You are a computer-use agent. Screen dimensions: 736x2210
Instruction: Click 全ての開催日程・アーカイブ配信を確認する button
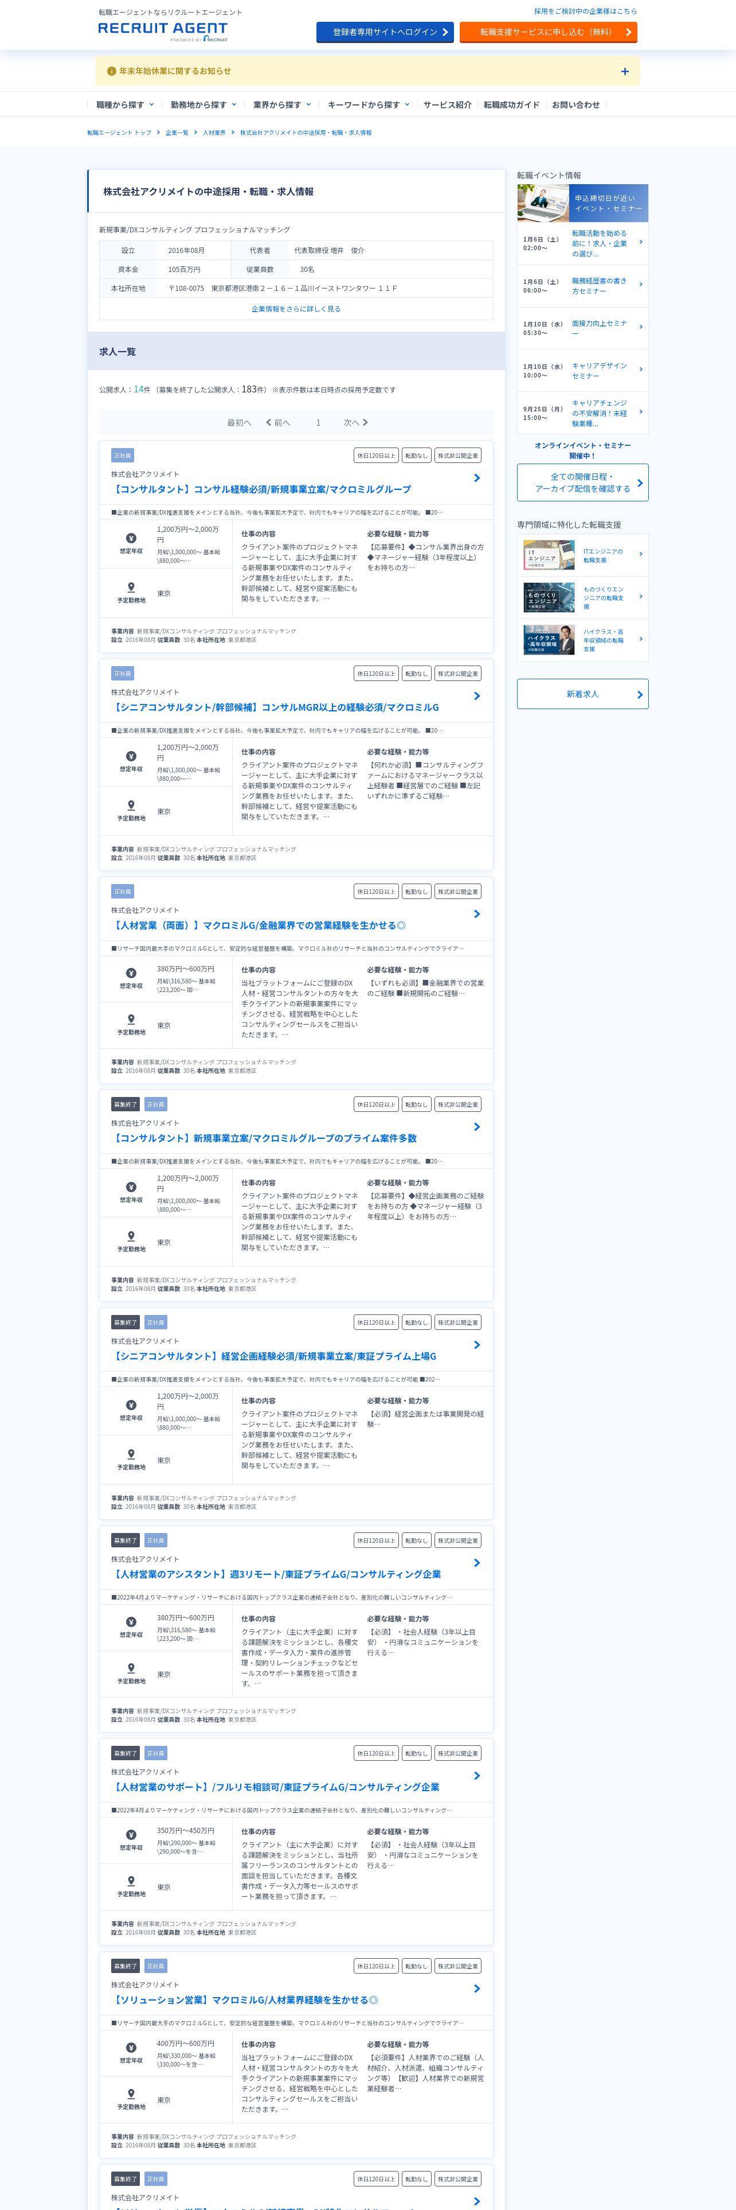point(582,482)
